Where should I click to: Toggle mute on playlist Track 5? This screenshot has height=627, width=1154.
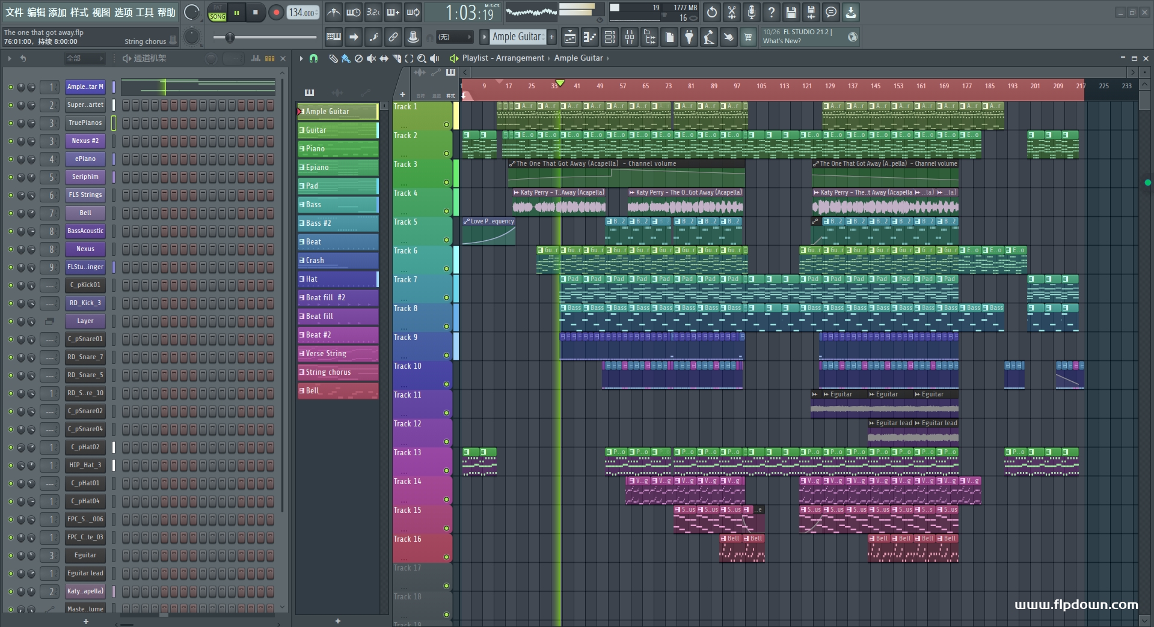pyautogui.click(x=446, y=240)
